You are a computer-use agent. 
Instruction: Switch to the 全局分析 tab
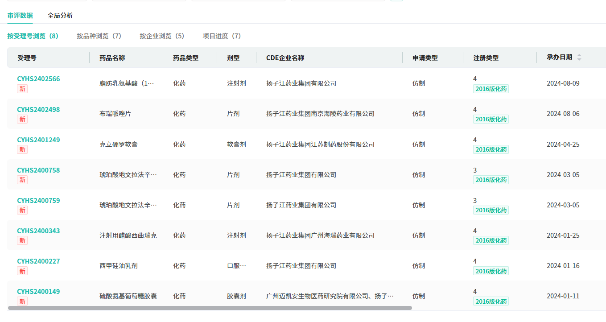(x=60, y=16)
